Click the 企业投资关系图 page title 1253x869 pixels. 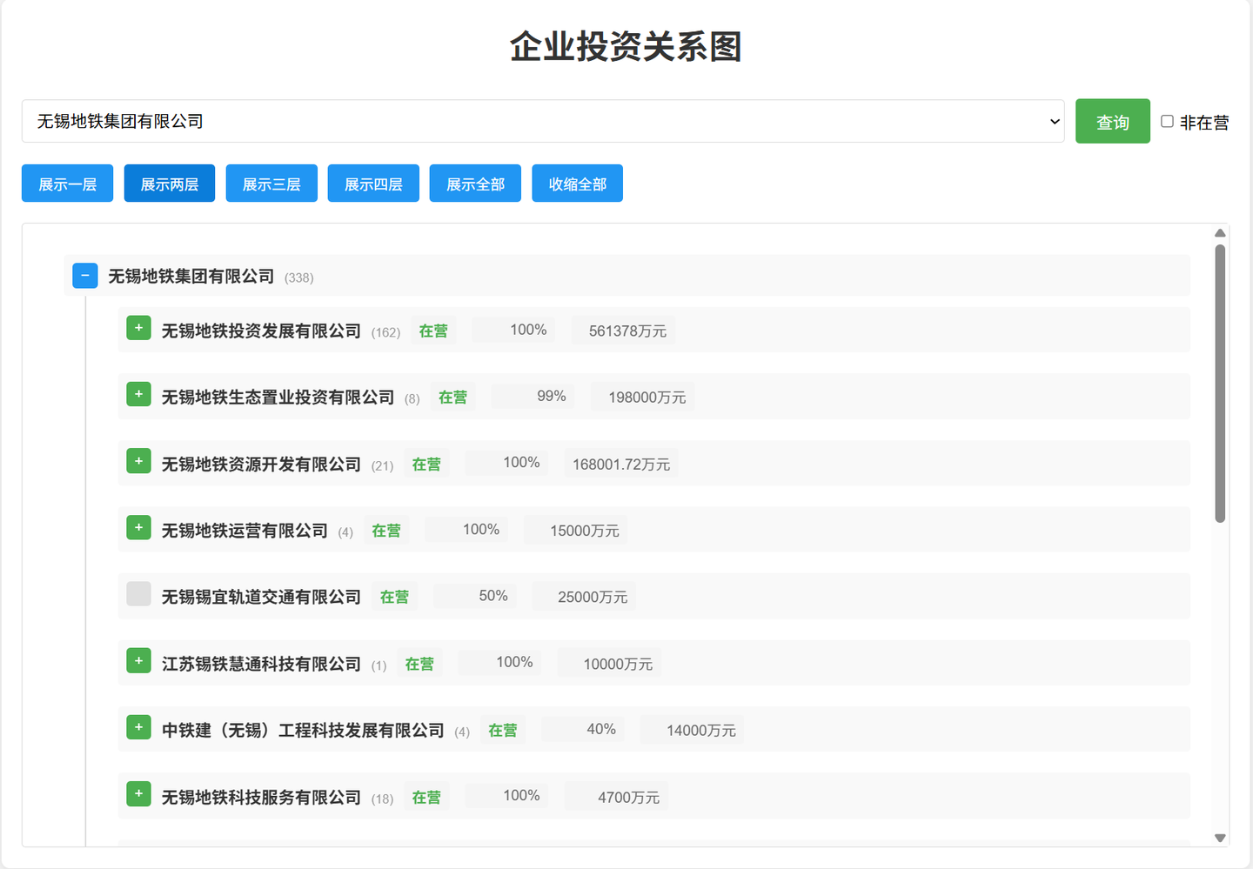pyautogui.click(x=626, y=47)
